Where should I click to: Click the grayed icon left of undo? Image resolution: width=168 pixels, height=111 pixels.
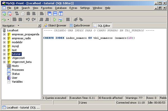[20, 20]
